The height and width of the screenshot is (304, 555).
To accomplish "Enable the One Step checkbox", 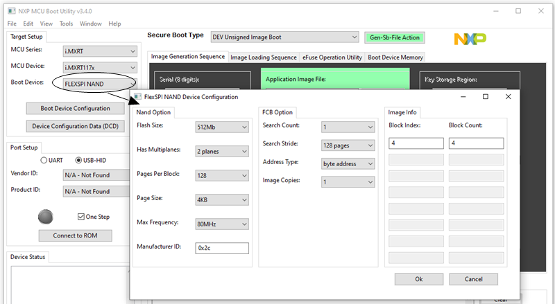I will click(82, 217).
